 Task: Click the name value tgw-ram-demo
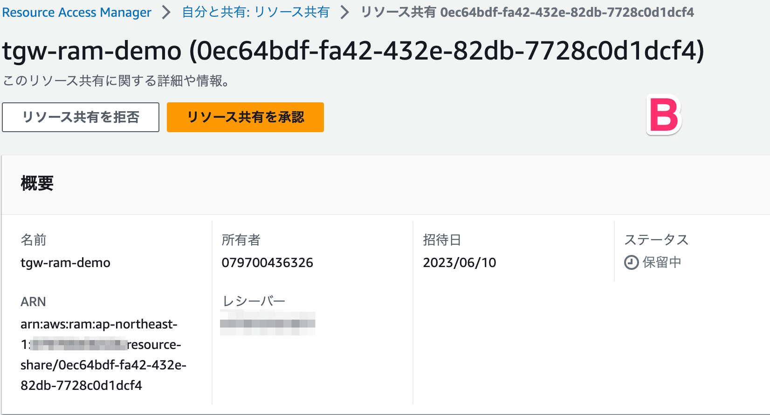pos(65,263)
